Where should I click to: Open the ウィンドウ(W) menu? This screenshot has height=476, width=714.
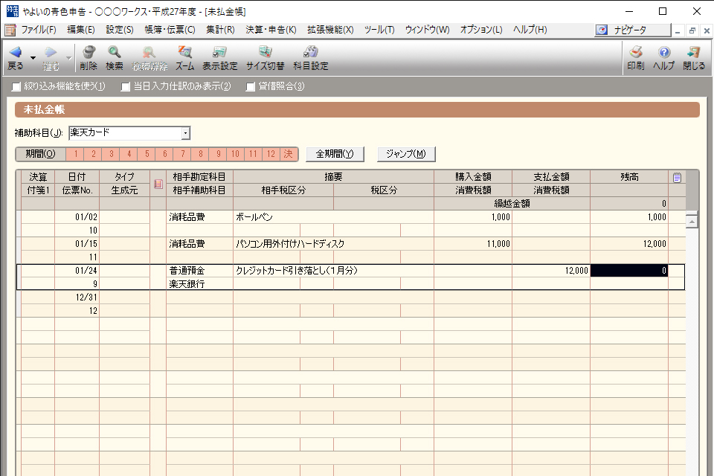pos(427,30)
